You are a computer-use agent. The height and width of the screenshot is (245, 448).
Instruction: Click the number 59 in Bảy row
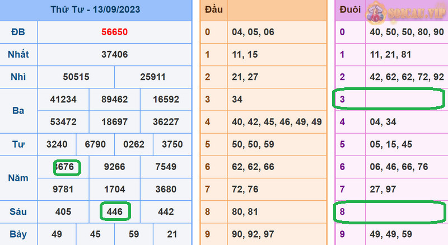pos(133,234)
